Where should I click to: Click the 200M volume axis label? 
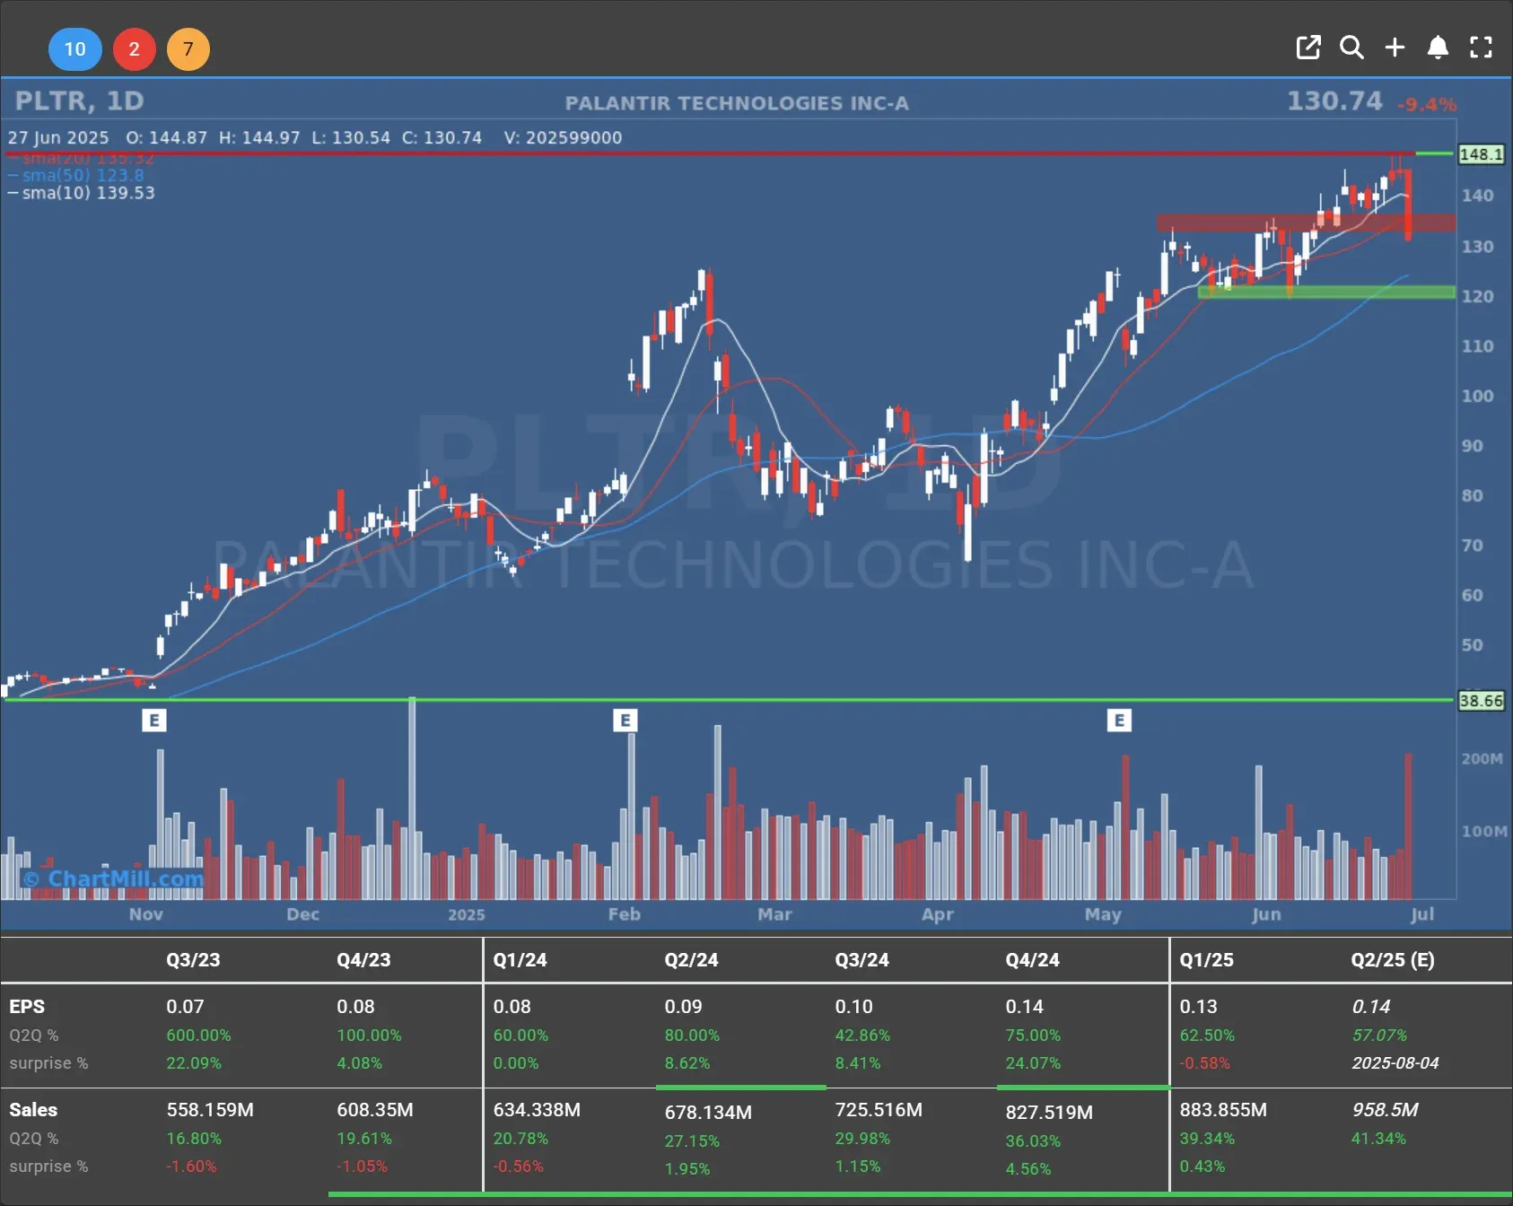(x=1482, y=759)
